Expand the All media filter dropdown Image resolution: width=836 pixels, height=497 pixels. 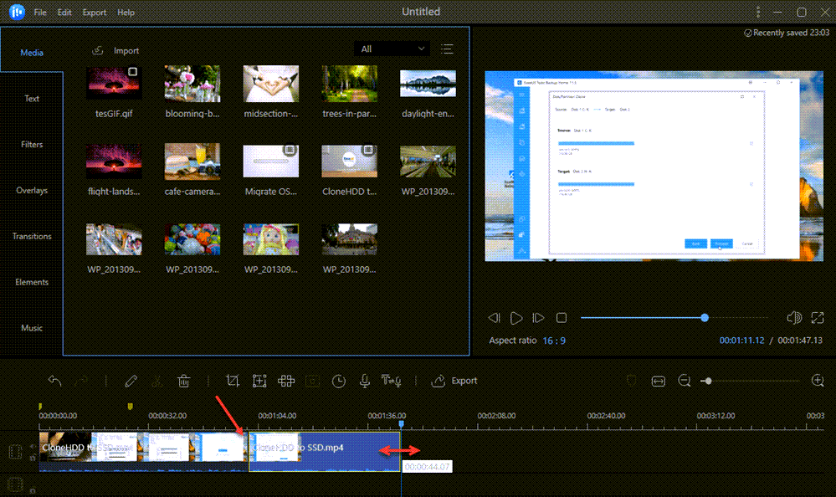pyautogui.click(x=391, y=49)
